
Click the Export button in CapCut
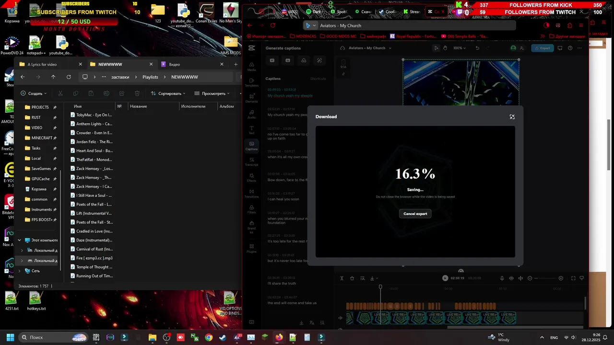point(542,48)
